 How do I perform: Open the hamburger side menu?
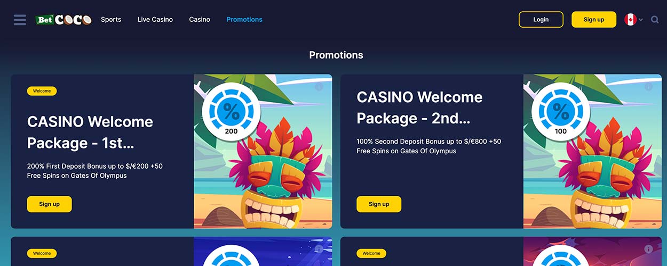pos(20,20)
